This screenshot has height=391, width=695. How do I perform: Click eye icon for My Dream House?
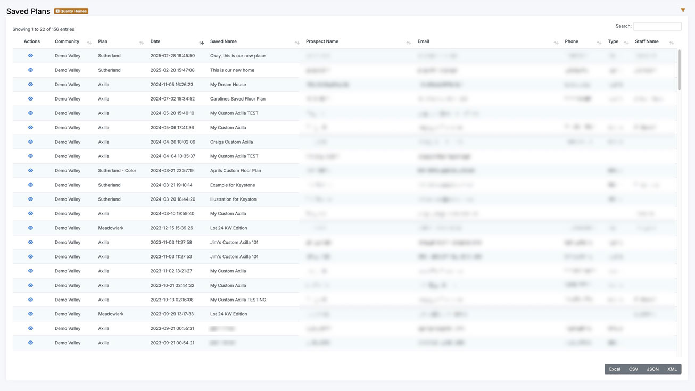click(x=30, y=84)
